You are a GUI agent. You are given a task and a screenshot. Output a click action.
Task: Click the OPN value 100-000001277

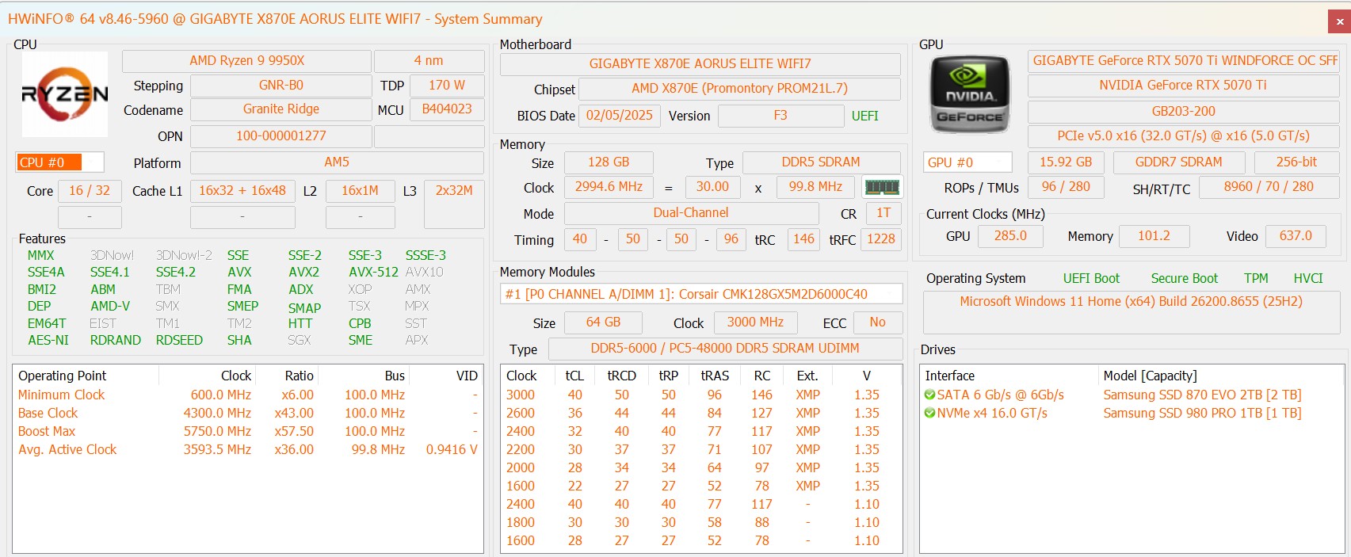point(281,136)
